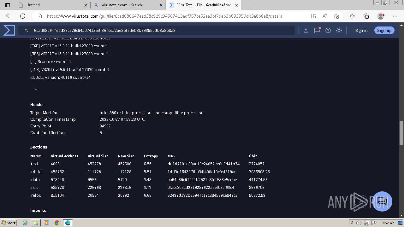The image size is (404, 227).
Task: Click the Header section heading
Action: pyautogui.click(x=37, y=105)
